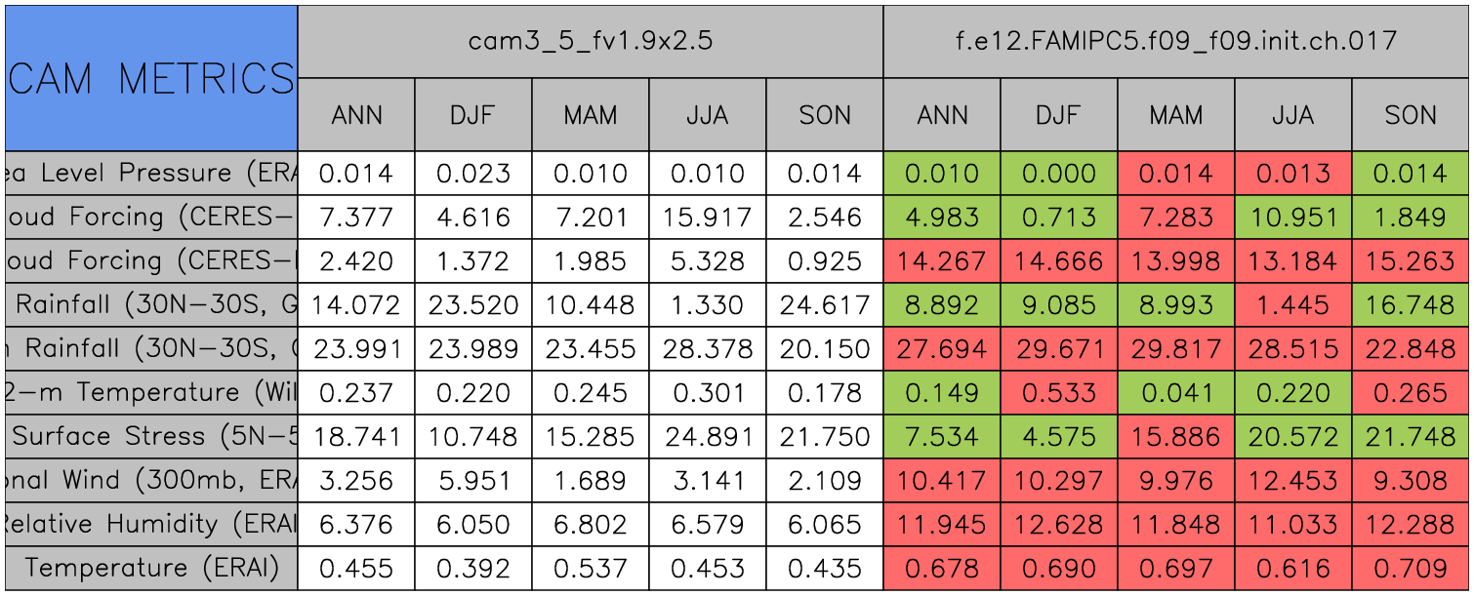Screen dimensions: 1474x596
Task: Click the Temperature (ERAI) bottom row label
Action: pos(151,569)
